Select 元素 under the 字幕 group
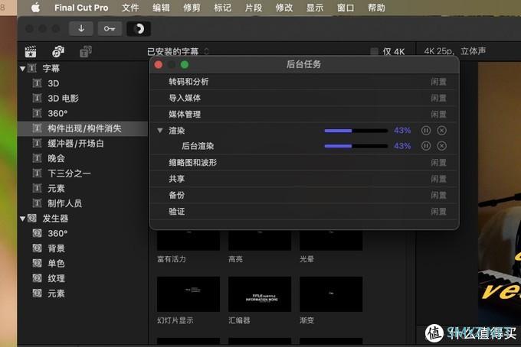 pyautogui.click(x=83, y=188)
